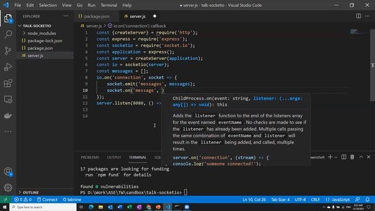Image resolution: width=375 pixels, height=211 pixels.
Task: Click Connect button in status bar
Action: click(x=47, y=199)
